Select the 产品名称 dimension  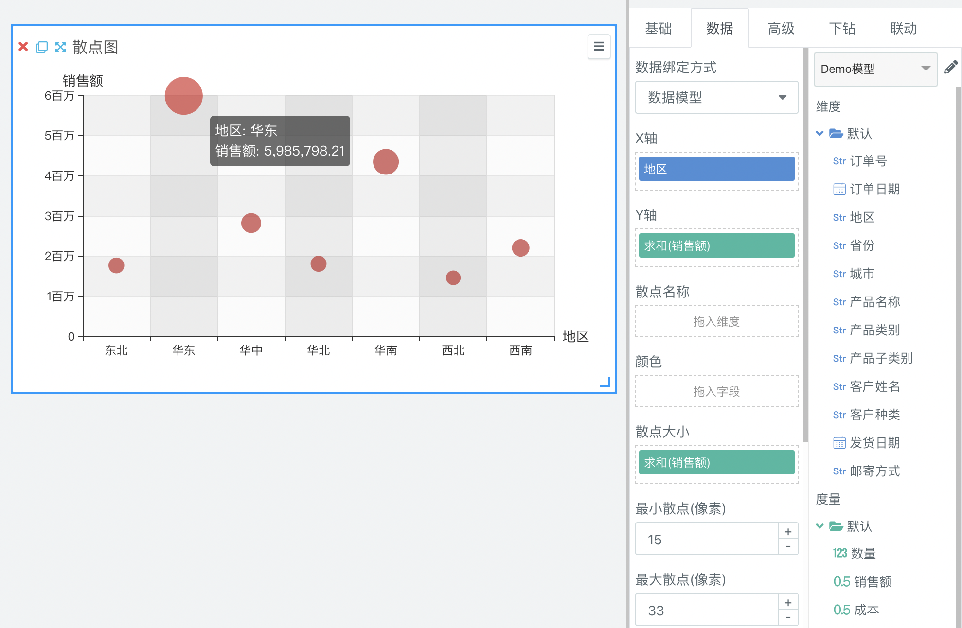(874, 302)
